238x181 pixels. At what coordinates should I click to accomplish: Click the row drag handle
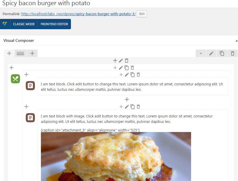coord(9,53)
